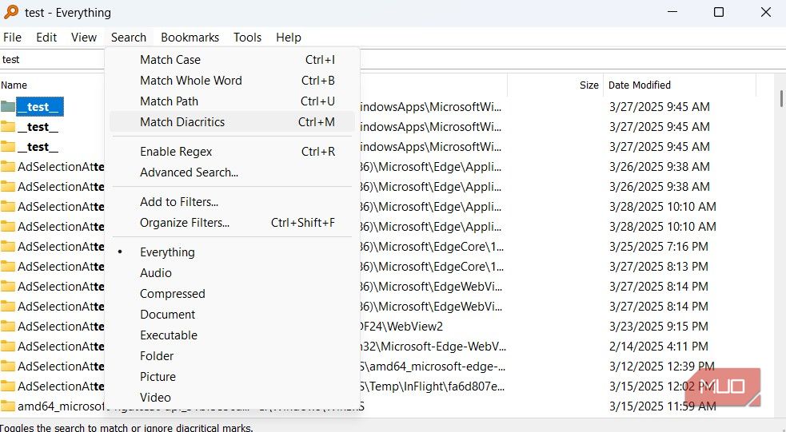Select the Video filter

tap(232, 398)
